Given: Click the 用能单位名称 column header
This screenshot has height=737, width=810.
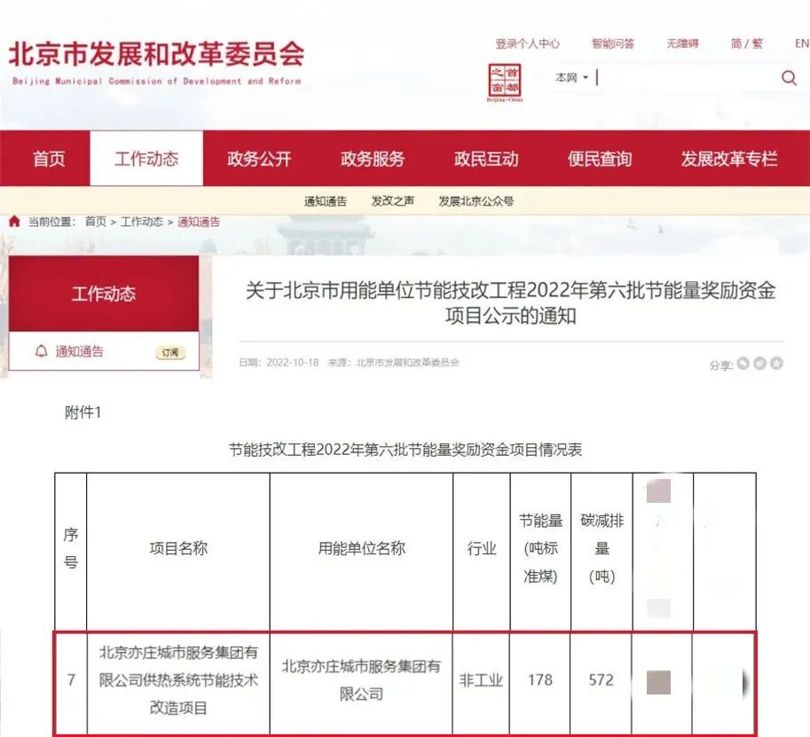Looking at the screenshot, I should 362,548.
